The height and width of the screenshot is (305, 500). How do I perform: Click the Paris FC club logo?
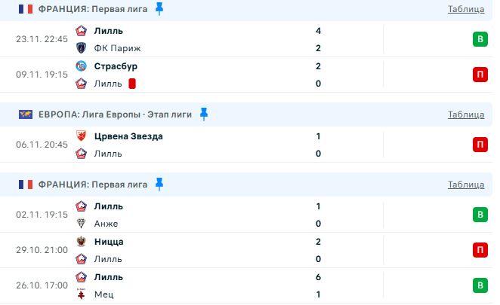coord(82,48)
